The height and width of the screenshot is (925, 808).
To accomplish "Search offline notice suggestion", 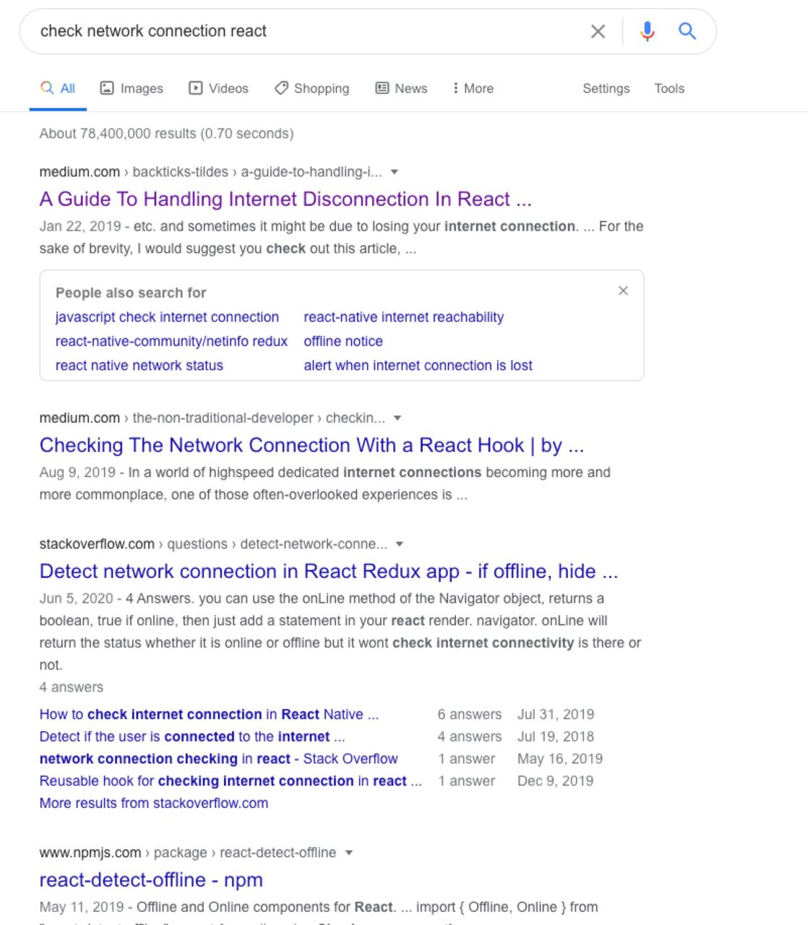I will (343, 341).
